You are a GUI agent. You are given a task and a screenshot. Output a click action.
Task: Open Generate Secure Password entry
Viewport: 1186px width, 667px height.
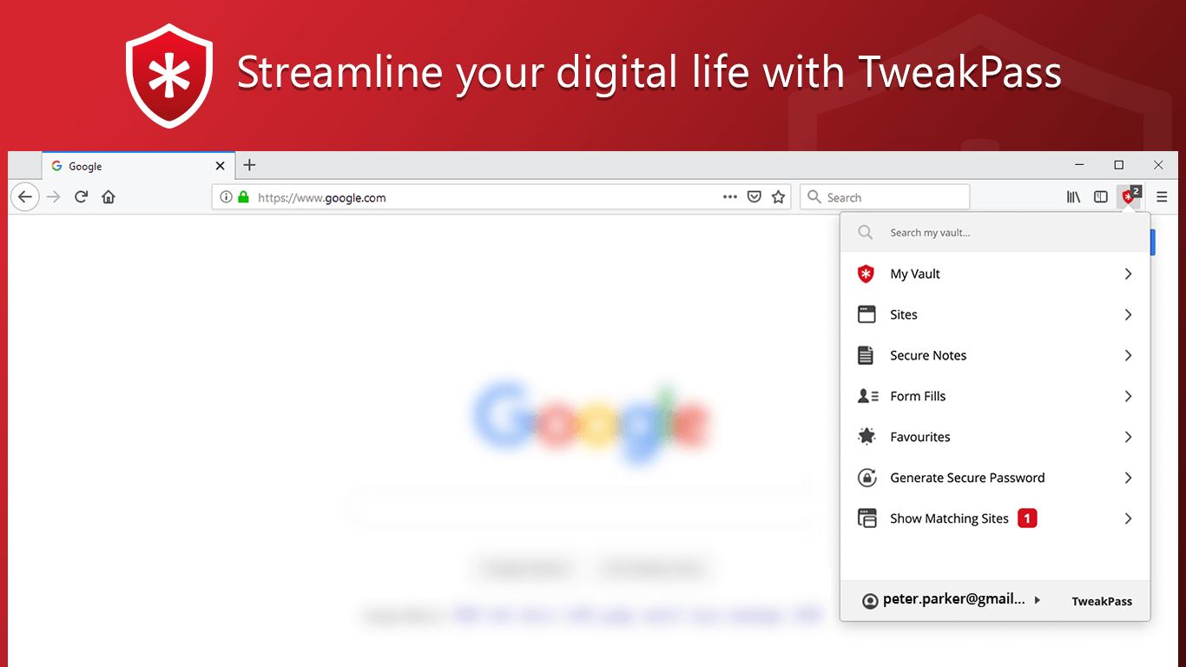[995, 478]
